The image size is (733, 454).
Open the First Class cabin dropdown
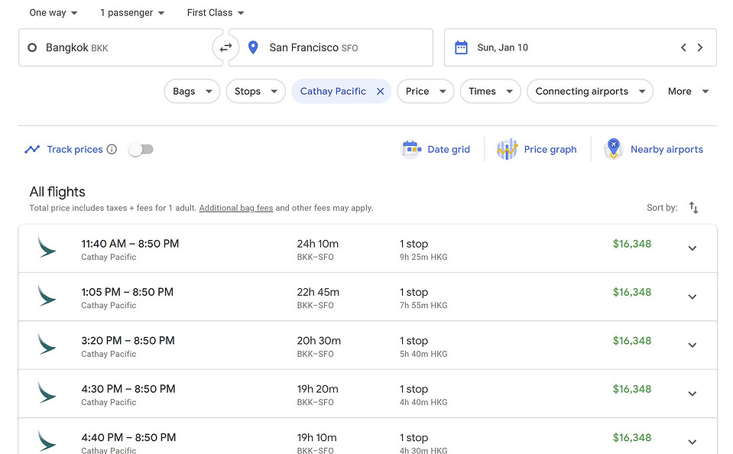216,13
